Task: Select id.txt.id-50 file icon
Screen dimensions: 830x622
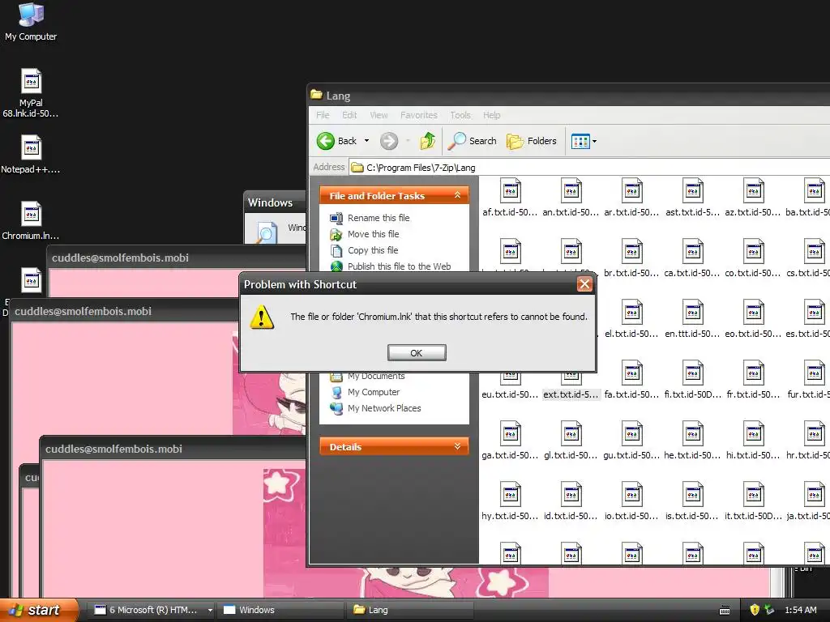Action: point(571,496)
